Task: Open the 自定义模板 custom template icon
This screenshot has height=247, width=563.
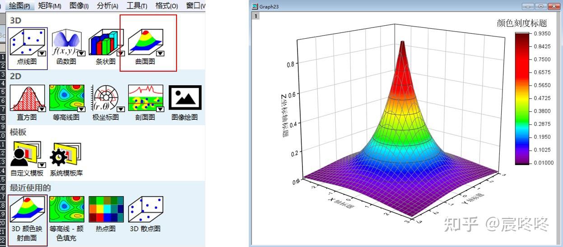Action: point(28,154)
